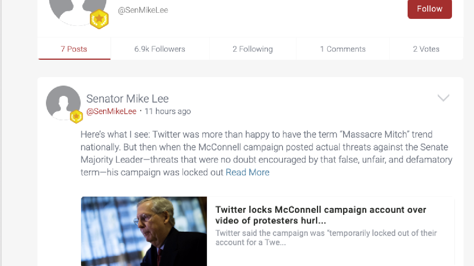Open the Twitter locks McConnell article headline
474x266 pixels.
click(x=320, y=215)
